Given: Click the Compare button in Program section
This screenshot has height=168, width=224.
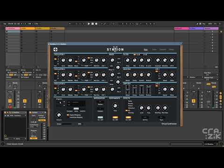Looking at the screenshot, I should tap(70, 111).
